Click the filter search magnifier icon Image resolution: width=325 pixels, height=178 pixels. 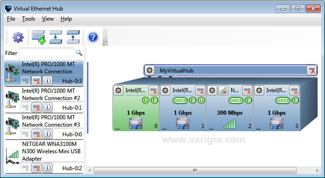pyautogui.click(x=79, y=53)
